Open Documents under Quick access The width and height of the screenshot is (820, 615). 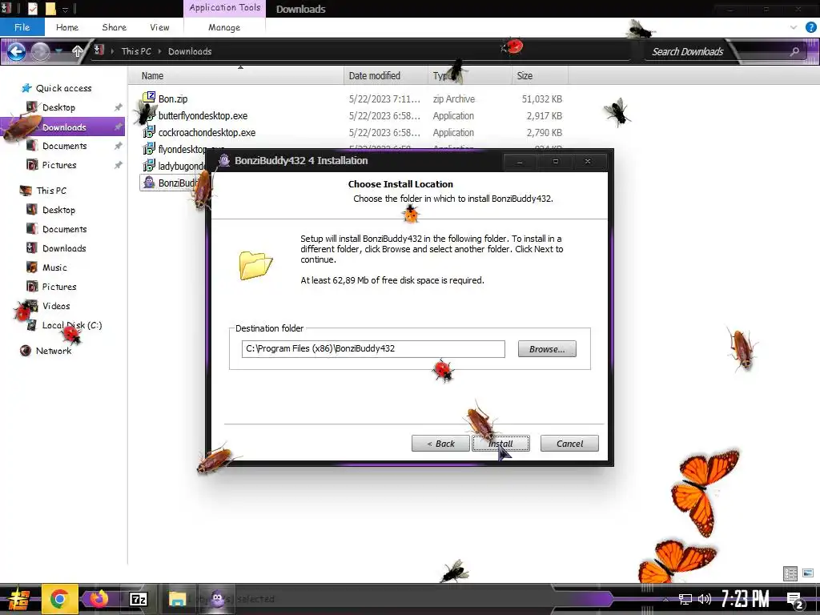click(x=64, y=146)
